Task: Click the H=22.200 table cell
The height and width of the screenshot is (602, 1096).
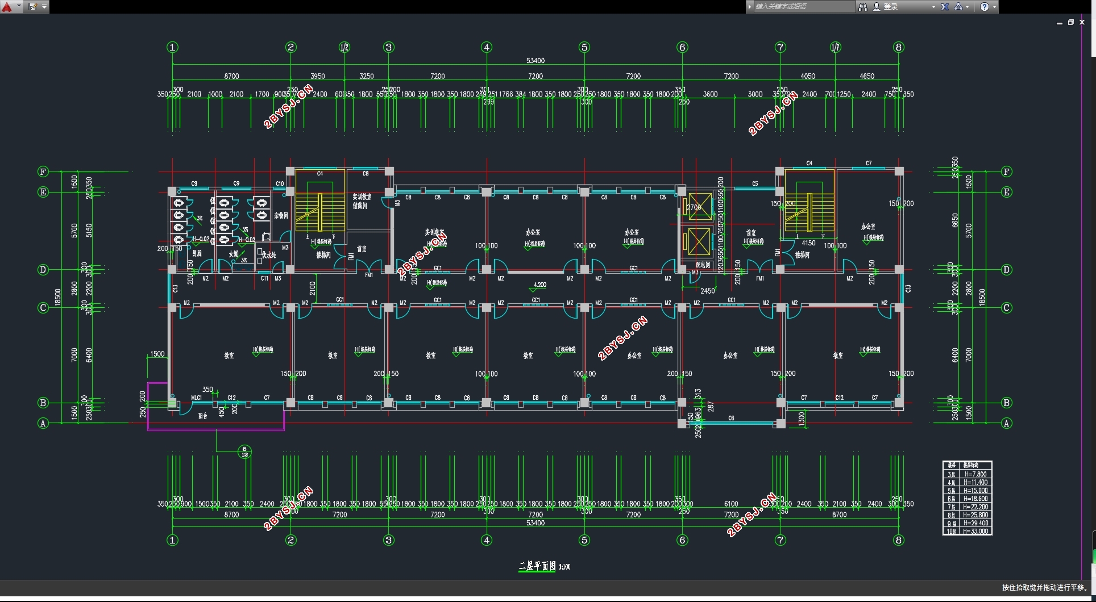Action: pos(975,507)
